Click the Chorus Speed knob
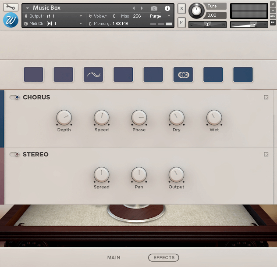This screenshot has width=277, height=267. (102, 117)
